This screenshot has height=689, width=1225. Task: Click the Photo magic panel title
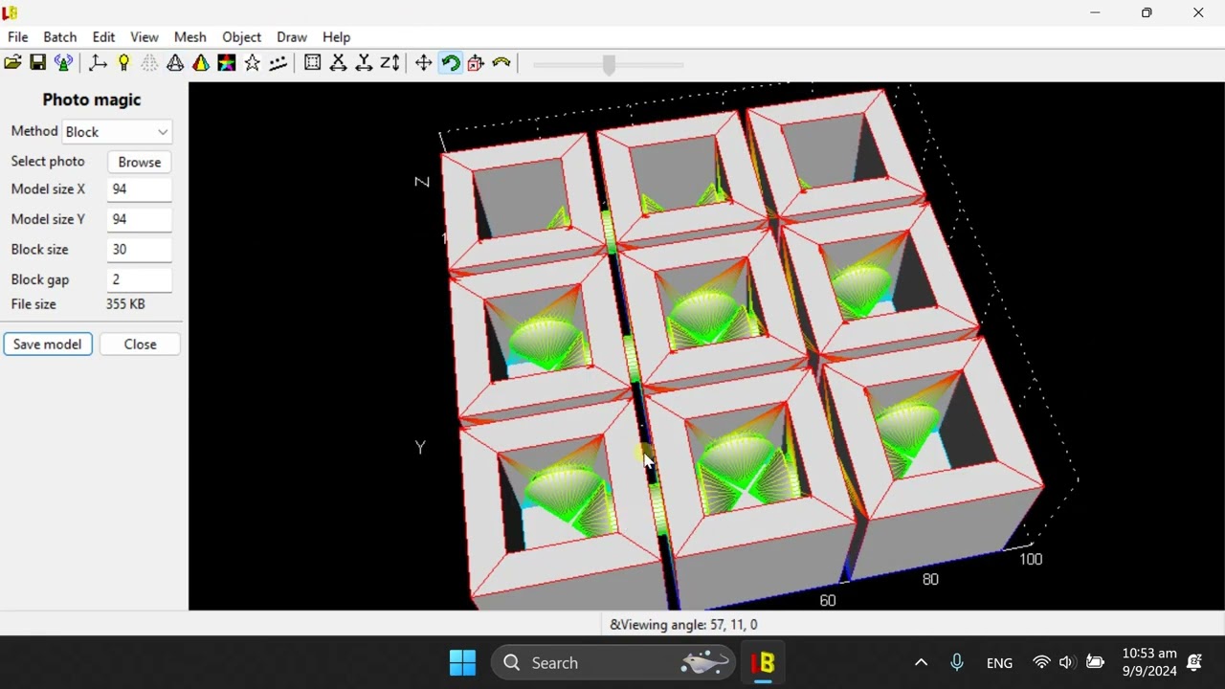tap(92, 100)
